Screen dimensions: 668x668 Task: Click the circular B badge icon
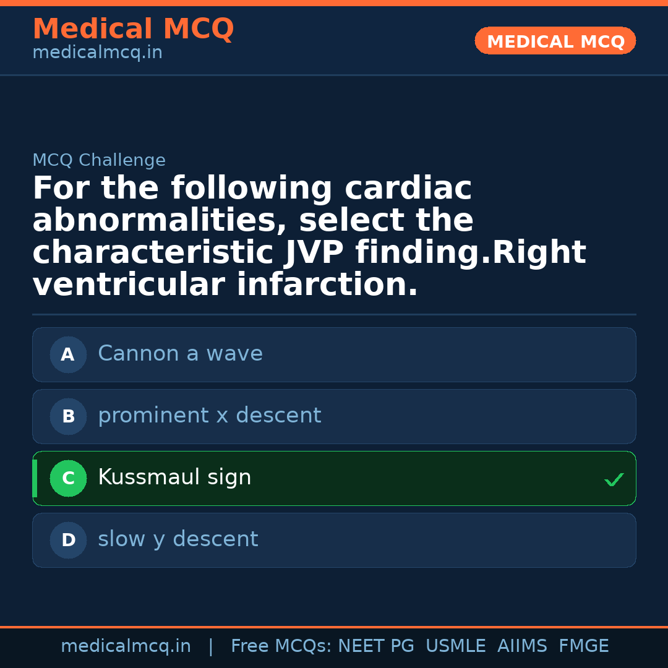[68, 416]
